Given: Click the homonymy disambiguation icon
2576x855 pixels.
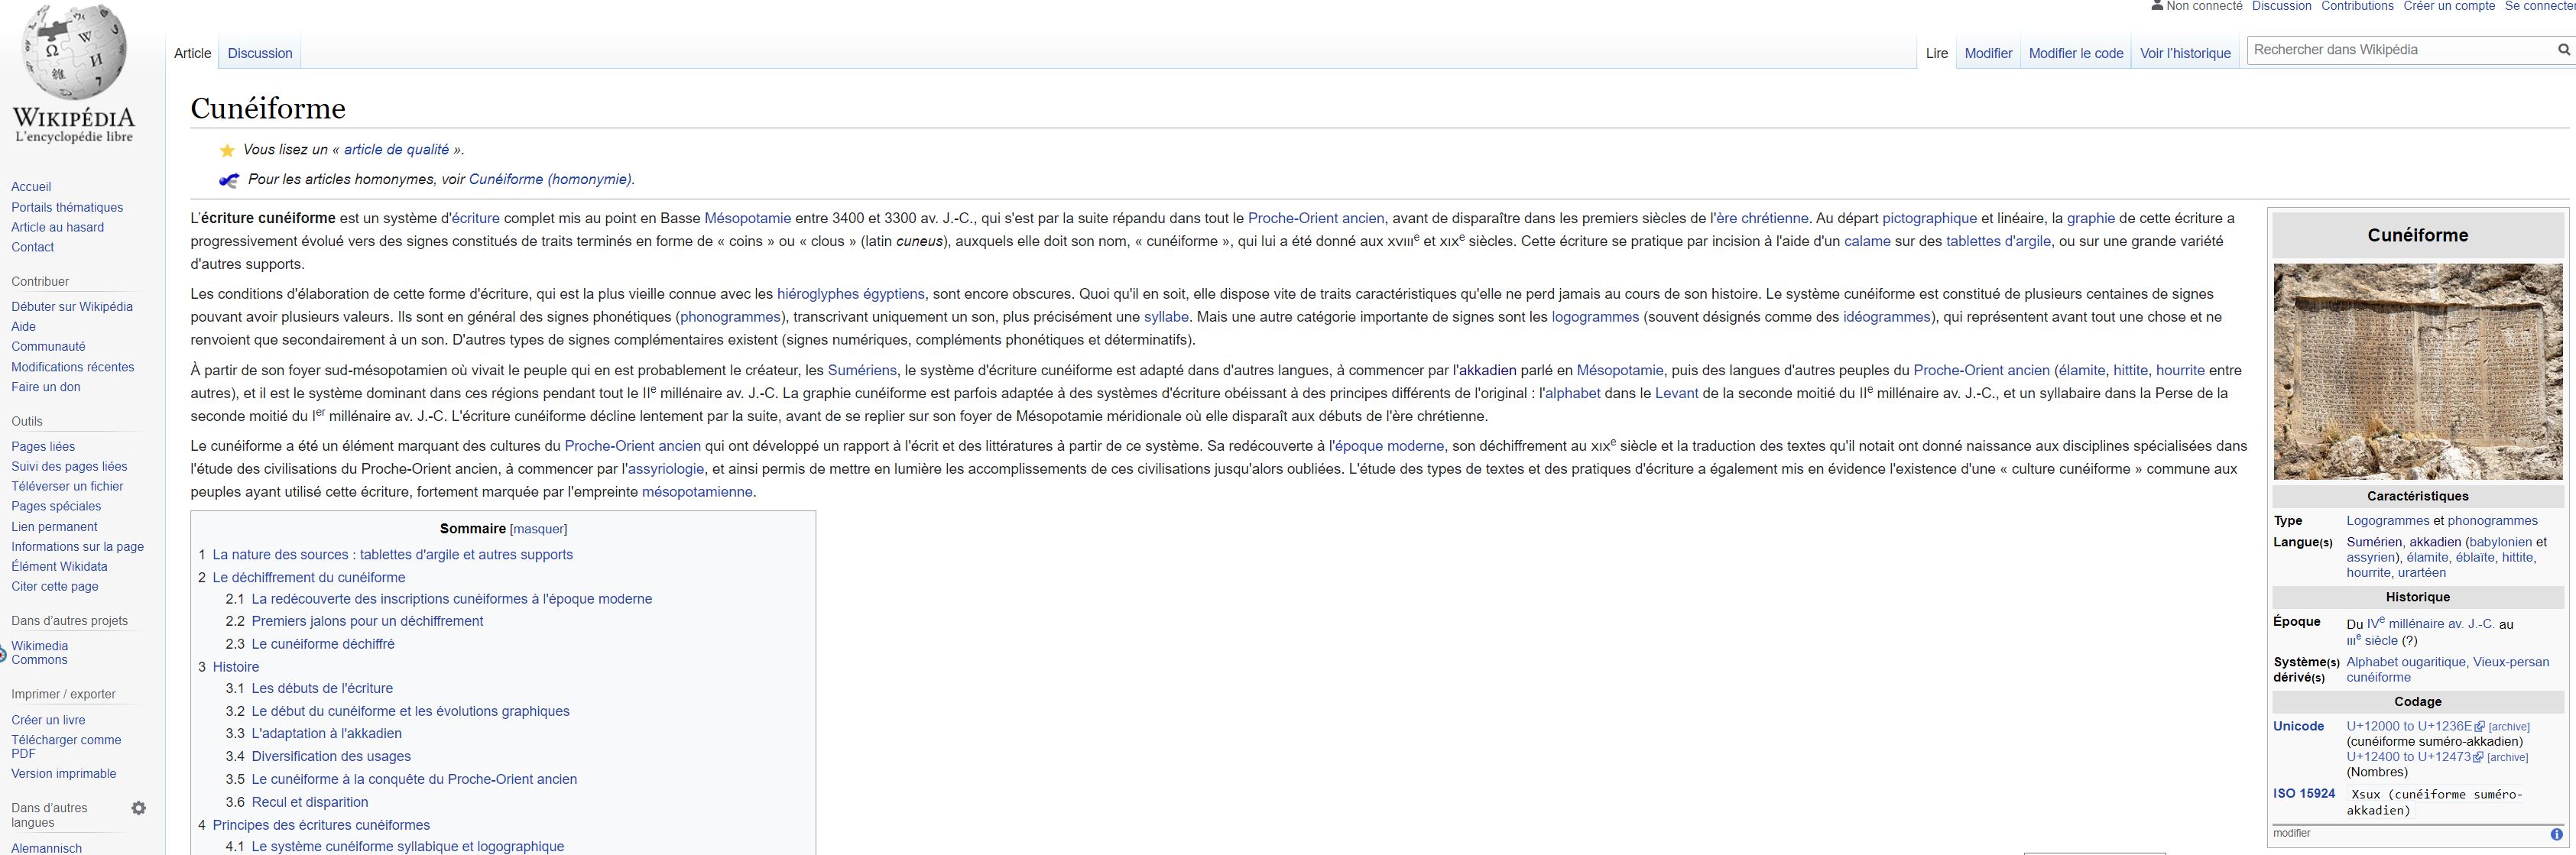Looking at the screenshot, I should pyautogui.click(x=229, y=180).
